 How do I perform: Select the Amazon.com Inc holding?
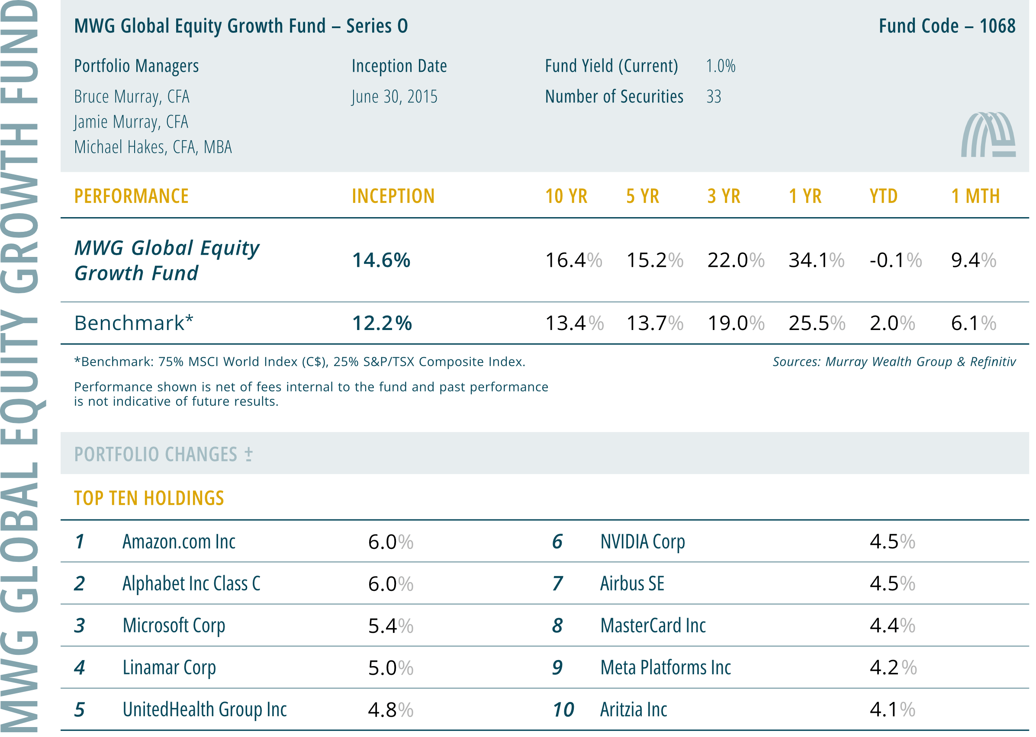coord(179,542)
